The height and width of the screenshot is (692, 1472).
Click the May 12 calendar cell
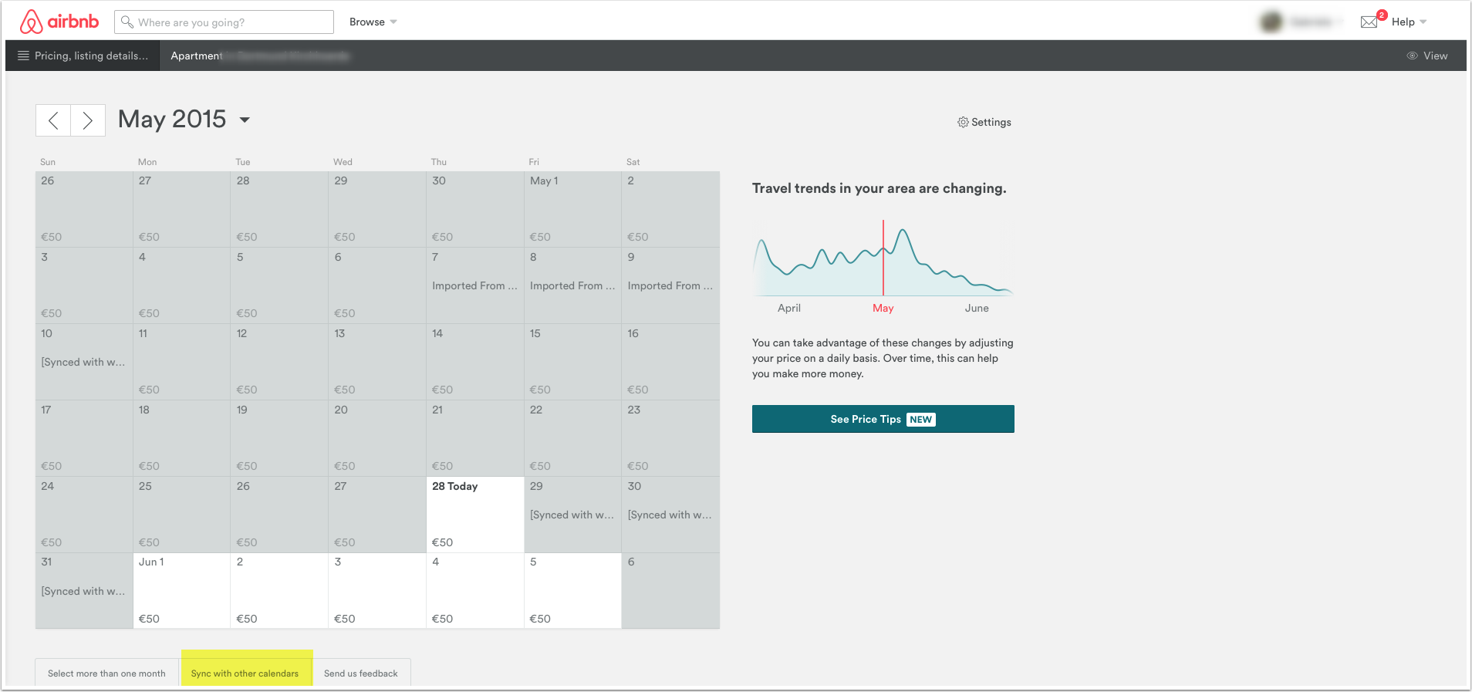pos(279,362)
